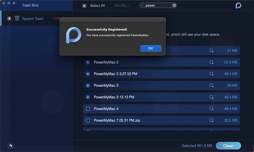254x152 pixels.
Task: Click the PowerMyMac 7.05.31 PM.zip file name
Action: pyautogui.click(x=117, y=120)
